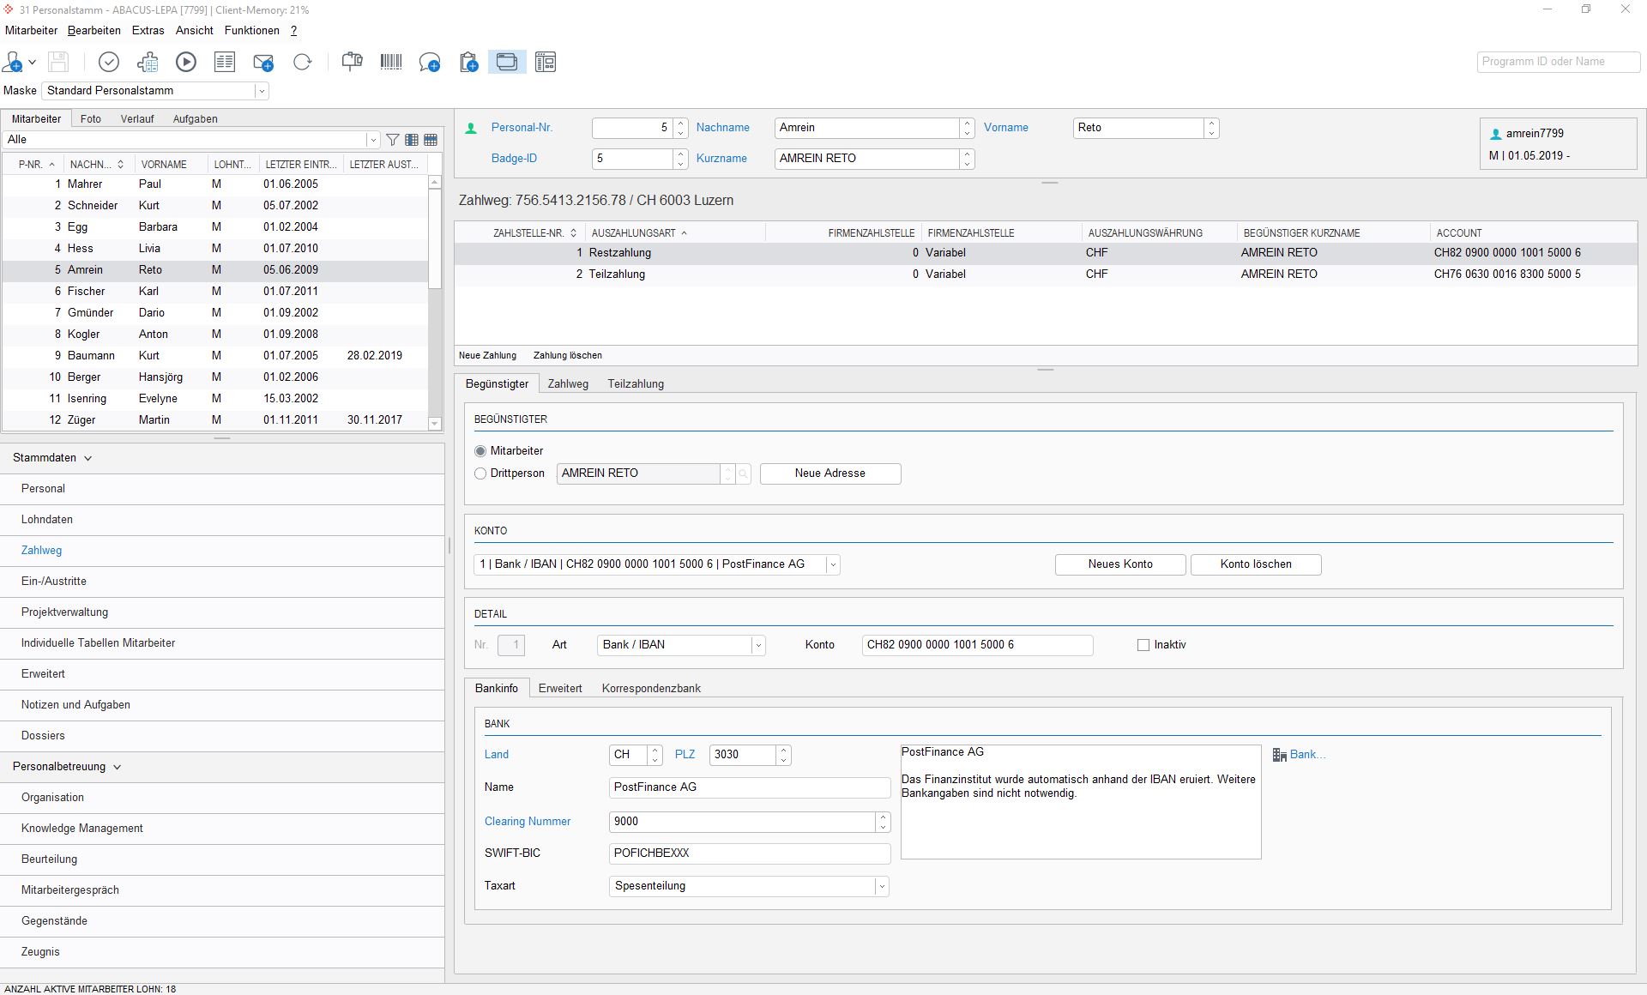Image resolution: width=1647 pixels, height=995 pixels.
Task: Click the Programm ID oder Name search field
Action: 1559,62
